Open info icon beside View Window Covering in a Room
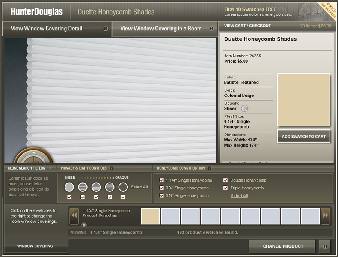Image resolution: width=338 pixels, height=257 pixels. click(211, 29)
